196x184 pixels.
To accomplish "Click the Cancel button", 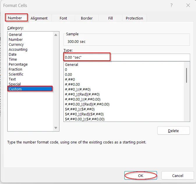I will click(x=177, y=176).
